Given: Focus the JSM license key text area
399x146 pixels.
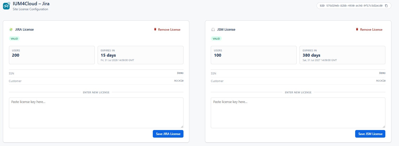Looking at the screenshot, I should pyautogui.click(x=298, y=113).
